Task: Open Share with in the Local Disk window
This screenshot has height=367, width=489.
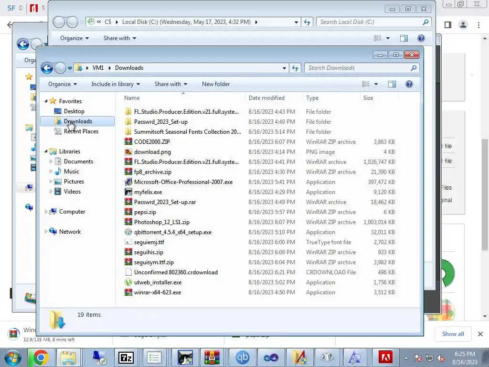Action: pos(120,38)
